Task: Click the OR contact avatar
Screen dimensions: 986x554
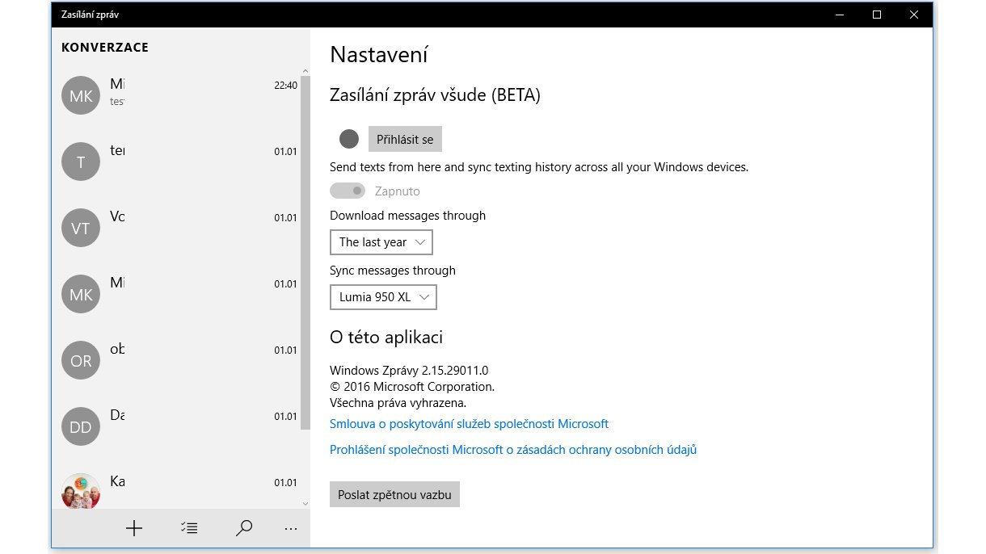Action: point(81,361)
